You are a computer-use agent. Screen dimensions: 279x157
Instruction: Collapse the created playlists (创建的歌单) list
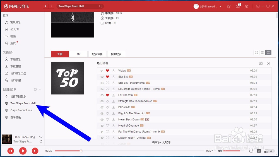pyautogui.click(x=40, y=90)
